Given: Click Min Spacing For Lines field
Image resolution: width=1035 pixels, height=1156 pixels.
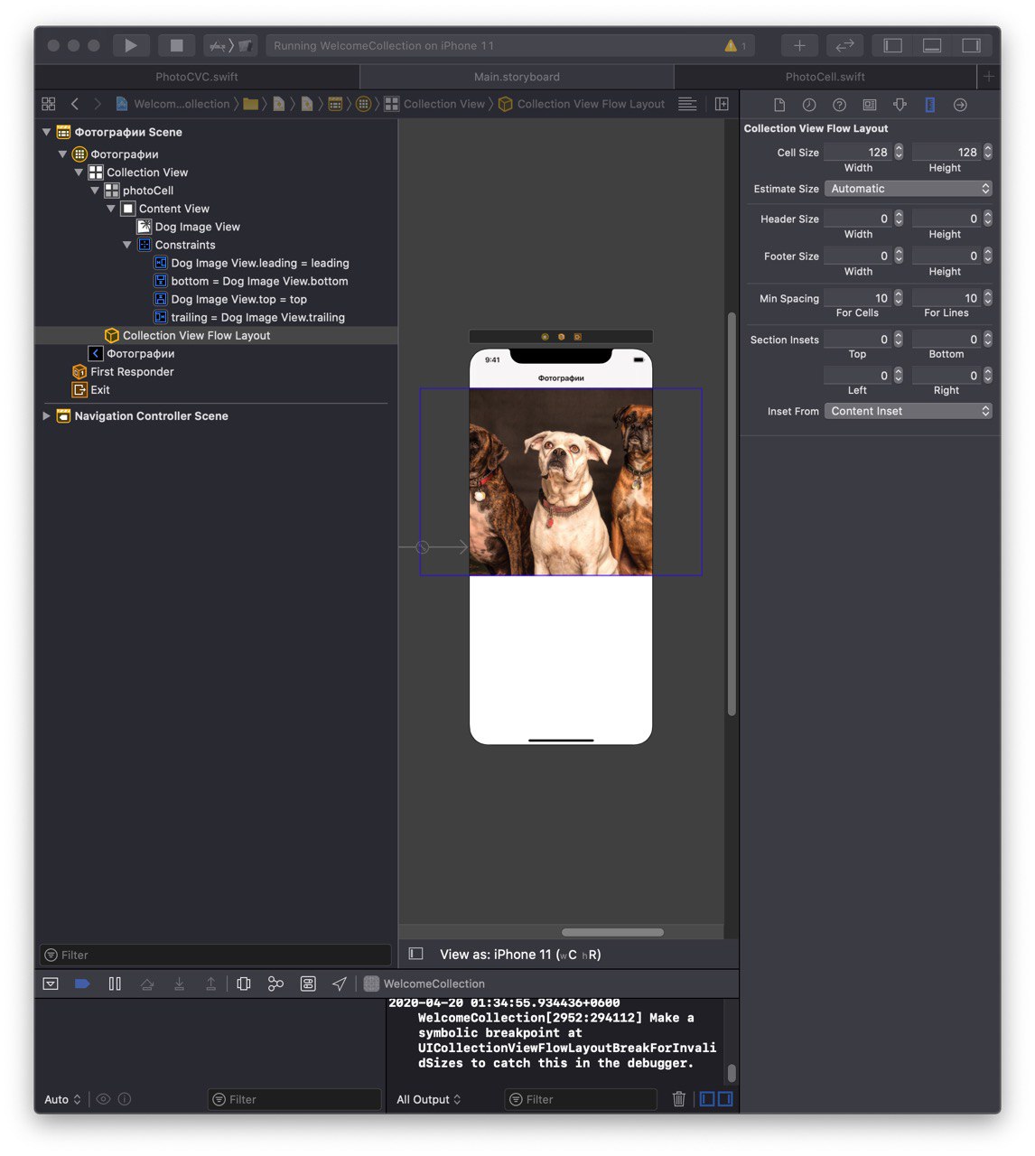Looking at the screenshot, I should tap(946, 298).
